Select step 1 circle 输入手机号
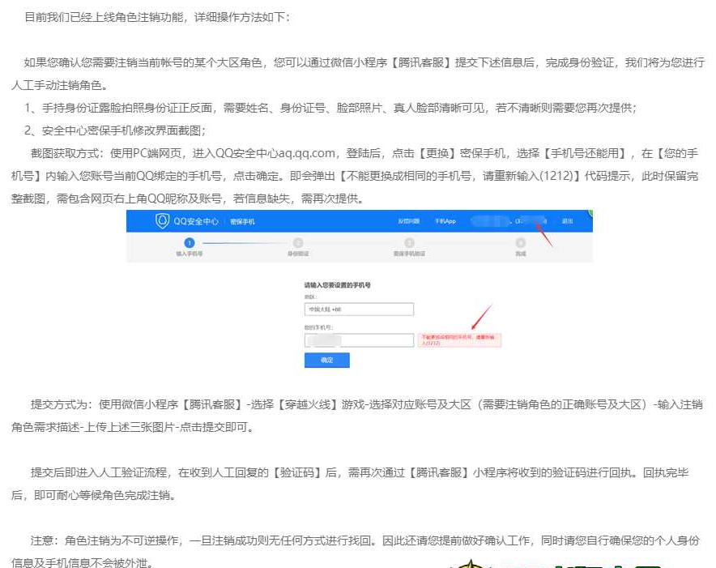This screenshot has height=568, width=716. tap(189, 242)
